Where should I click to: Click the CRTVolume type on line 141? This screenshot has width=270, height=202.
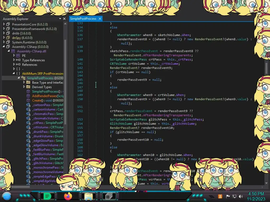point(118,64)
